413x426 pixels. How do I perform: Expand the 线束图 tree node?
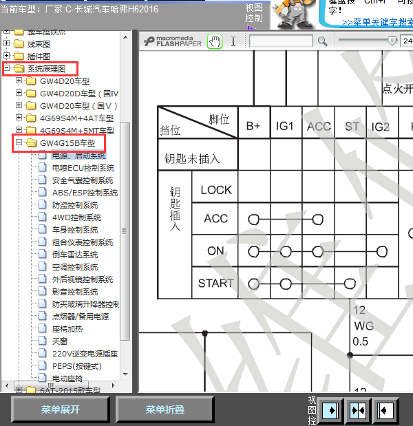point(6,43)
